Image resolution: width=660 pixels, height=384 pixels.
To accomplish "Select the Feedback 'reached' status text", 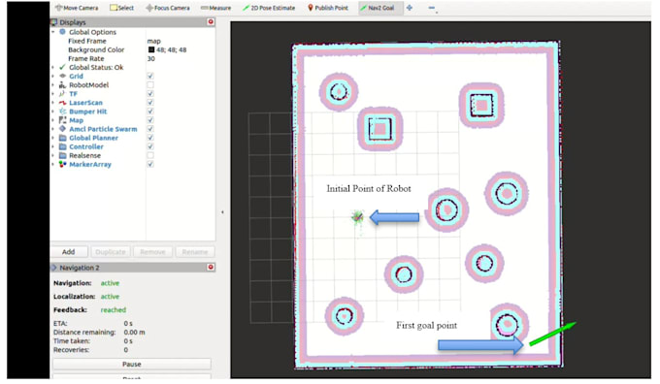I will click(114, 309).
